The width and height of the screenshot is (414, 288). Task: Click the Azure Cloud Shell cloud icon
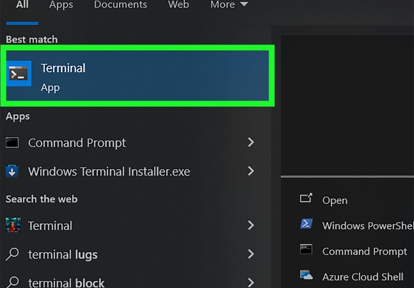tap(306, 275)
